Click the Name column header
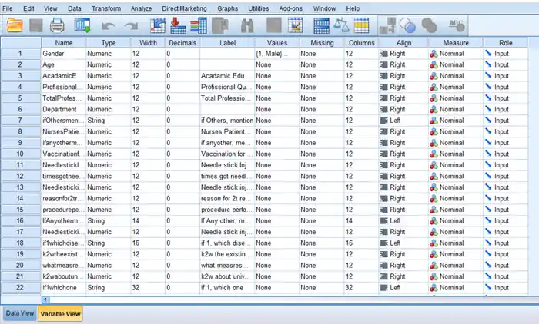This screenshot has height=324, width=539. click(64, 43)
